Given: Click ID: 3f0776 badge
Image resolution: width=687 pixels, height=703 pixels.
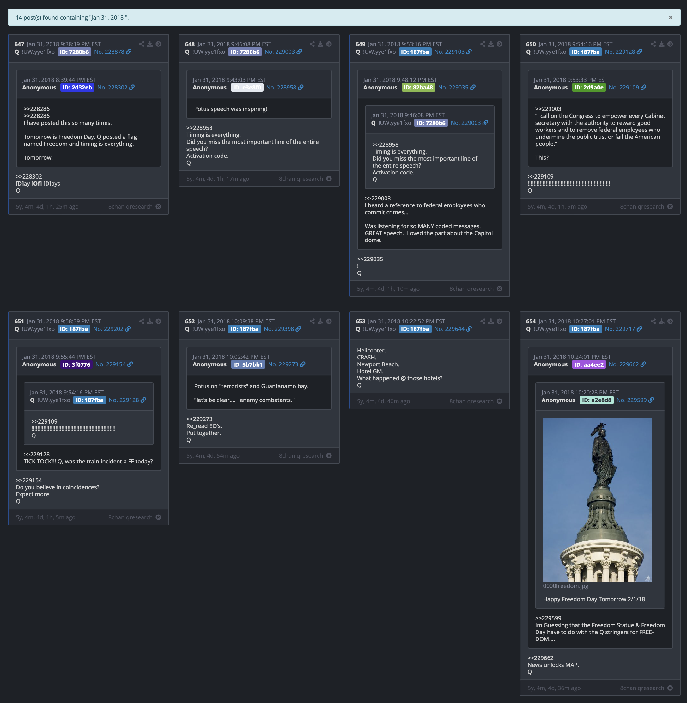Looking at the screenshot, I should (x=76, y=364).
